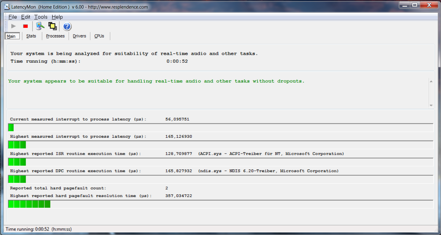The height and width of the screenshot is (235, 441).
Task: Open the Tools menu
Action: pyautogui.click(x=41, y=17)
